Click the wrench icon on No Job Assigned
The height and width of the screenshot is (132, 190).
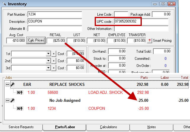(12, 100)
